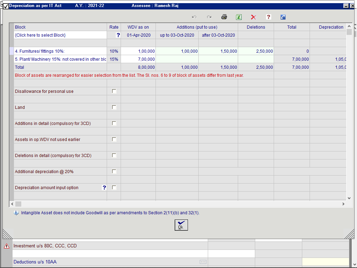The height and width of the screenshot is (268, 357).
Task: Click the help icon in Rate column
Action: coord(118,35)
